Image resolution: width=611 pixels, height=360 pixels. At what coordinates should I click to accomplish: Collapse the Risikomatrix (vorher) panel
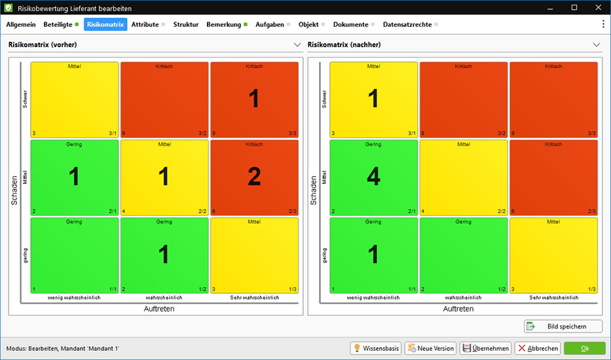(x=297, y=45)
